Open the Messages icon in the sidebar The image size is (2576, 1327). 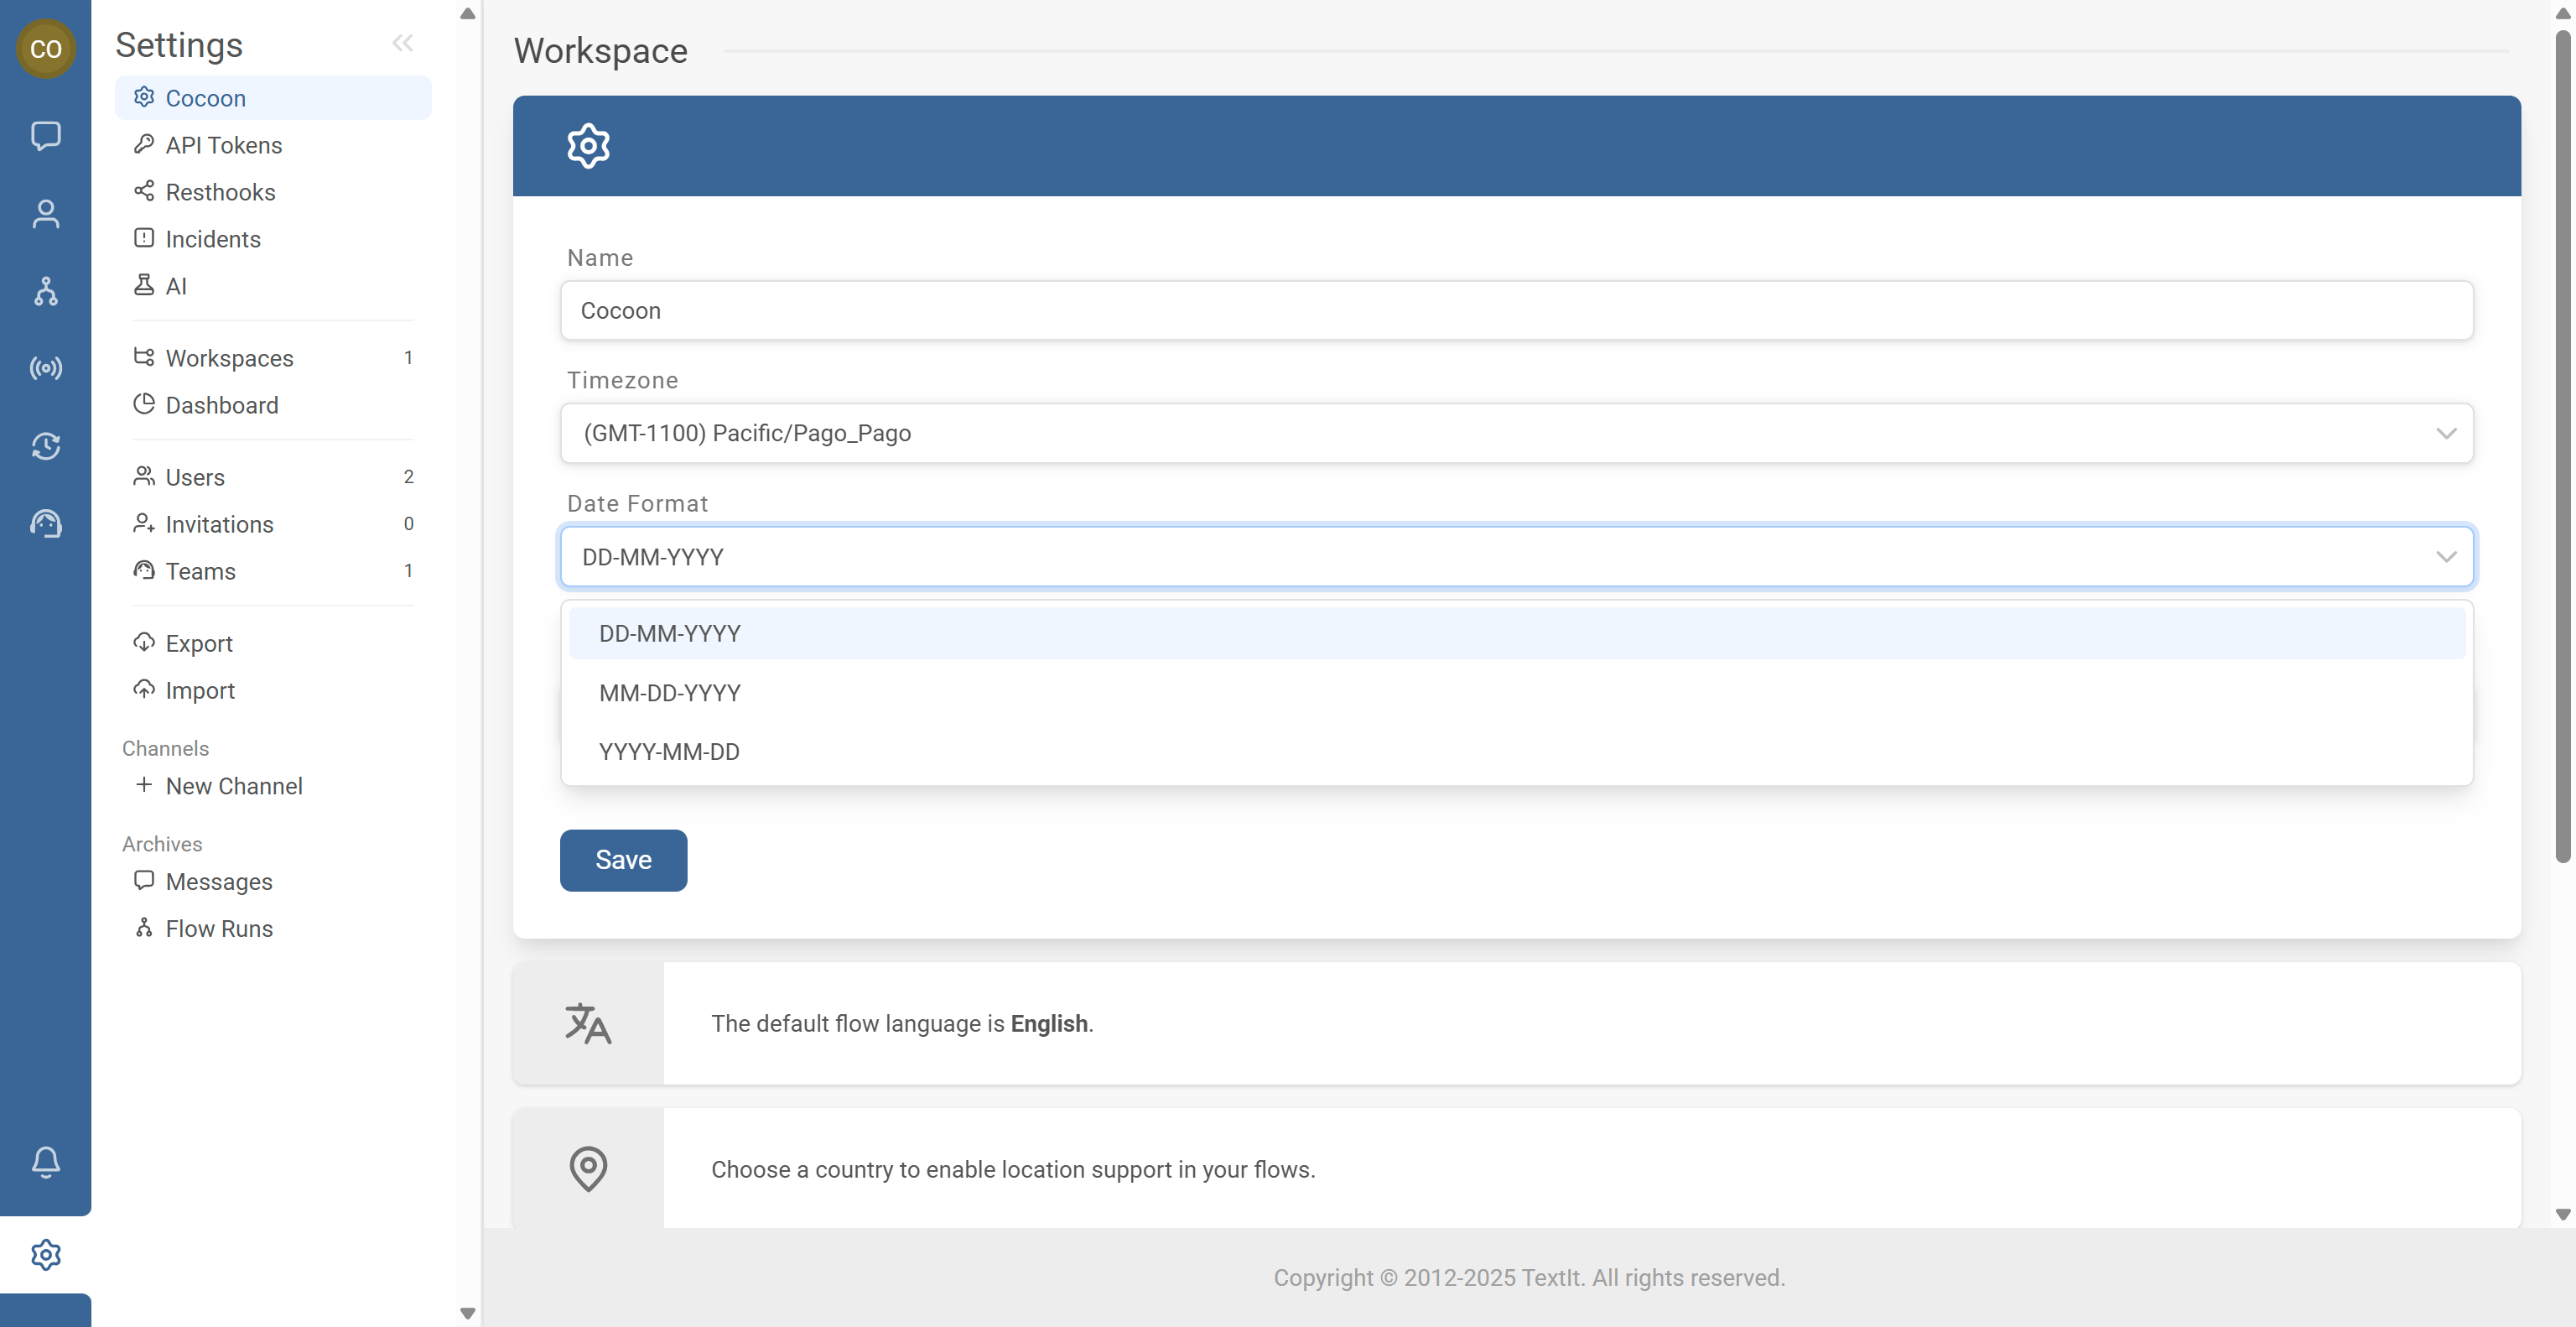point(46,136)
